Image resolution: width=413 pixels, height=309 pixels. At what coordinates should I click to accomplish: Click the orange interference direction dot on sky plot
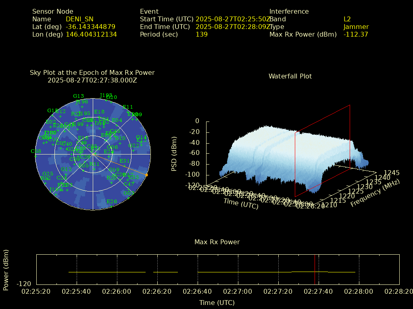[146, 175]
